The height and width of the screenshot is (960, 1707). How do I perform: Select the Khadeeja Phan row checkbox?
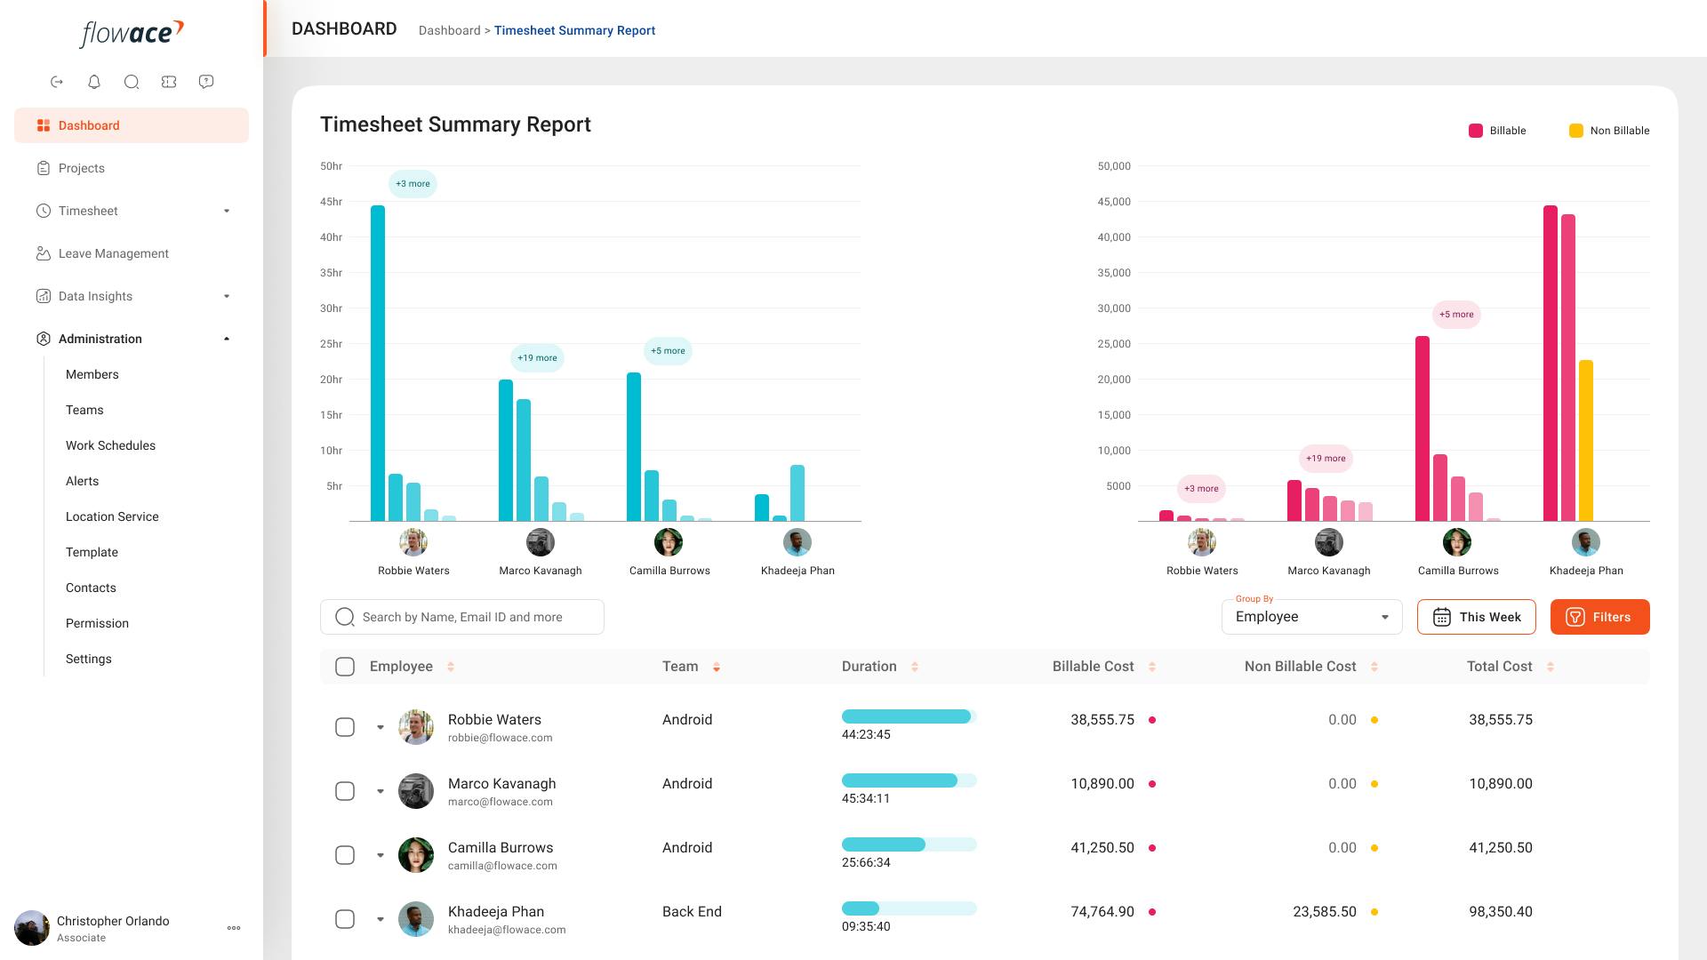tap(345, 919)
